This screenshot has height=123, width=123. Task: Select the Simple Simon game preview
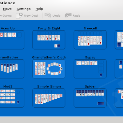coord(49,98)
